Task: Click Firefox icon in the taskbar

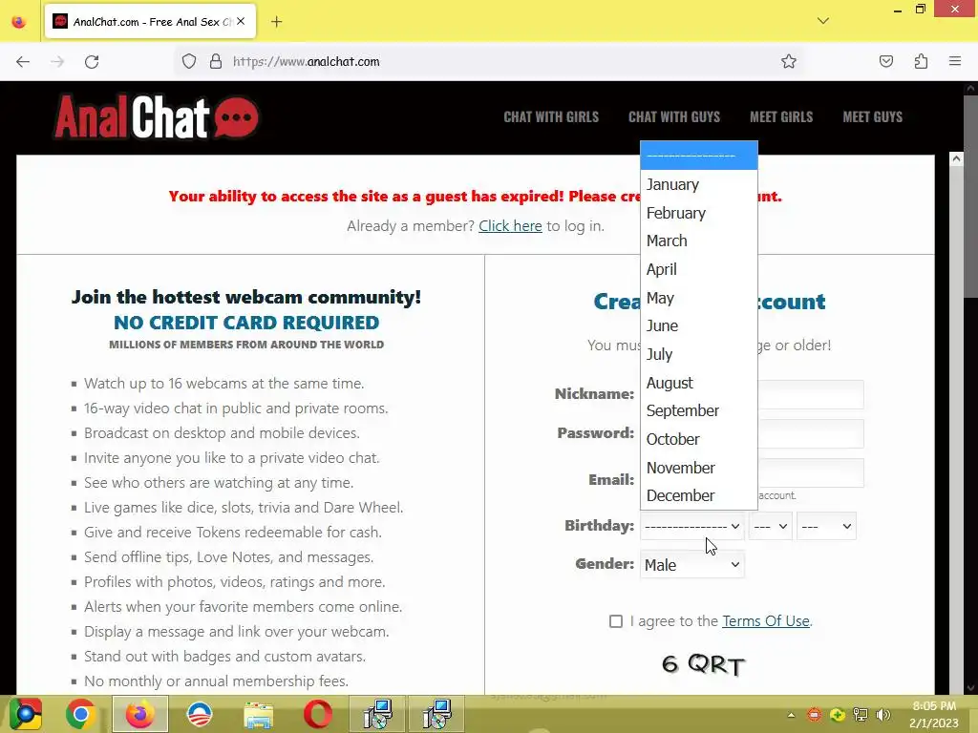Action: click(139, 714)
